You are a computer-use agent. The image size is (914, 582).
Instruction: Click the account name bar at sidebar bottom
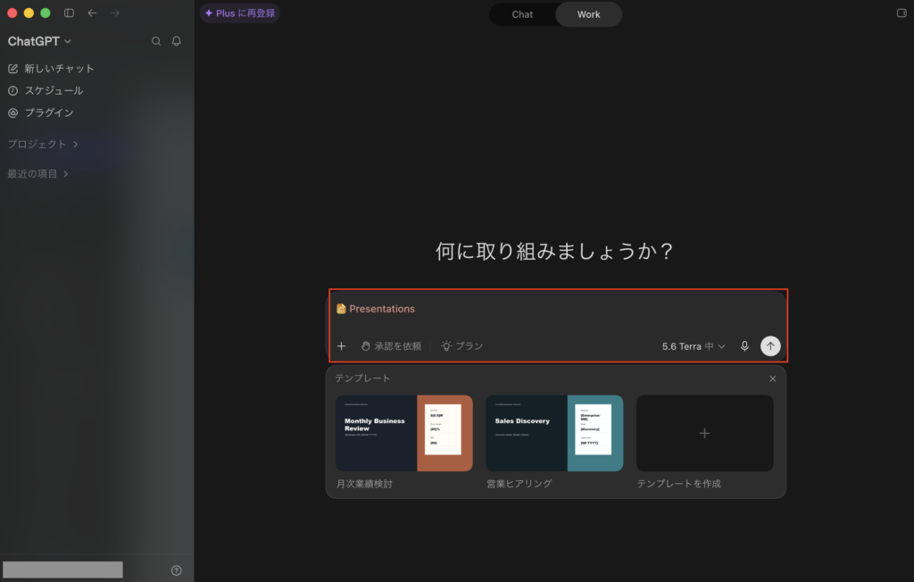coord(63,570)
